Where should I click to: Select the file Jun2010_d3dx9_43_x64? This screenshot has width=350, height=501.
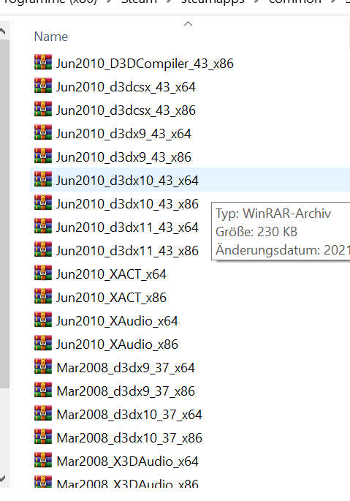(123, 134)
